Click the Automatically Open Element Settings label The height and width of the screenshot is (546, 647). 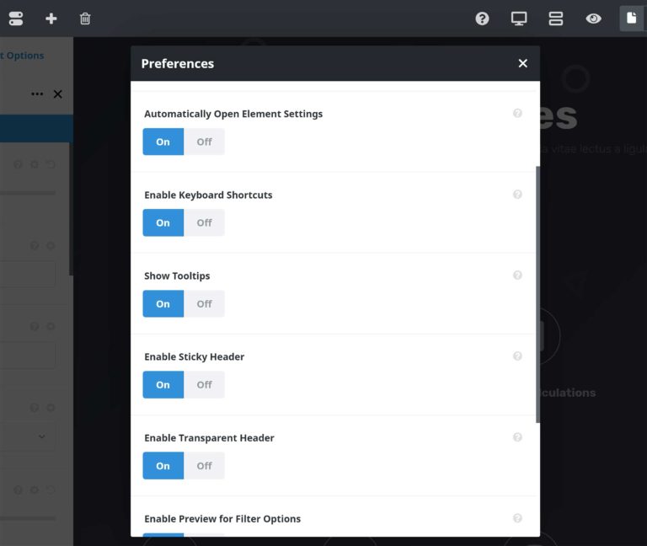tap(233, 114)
